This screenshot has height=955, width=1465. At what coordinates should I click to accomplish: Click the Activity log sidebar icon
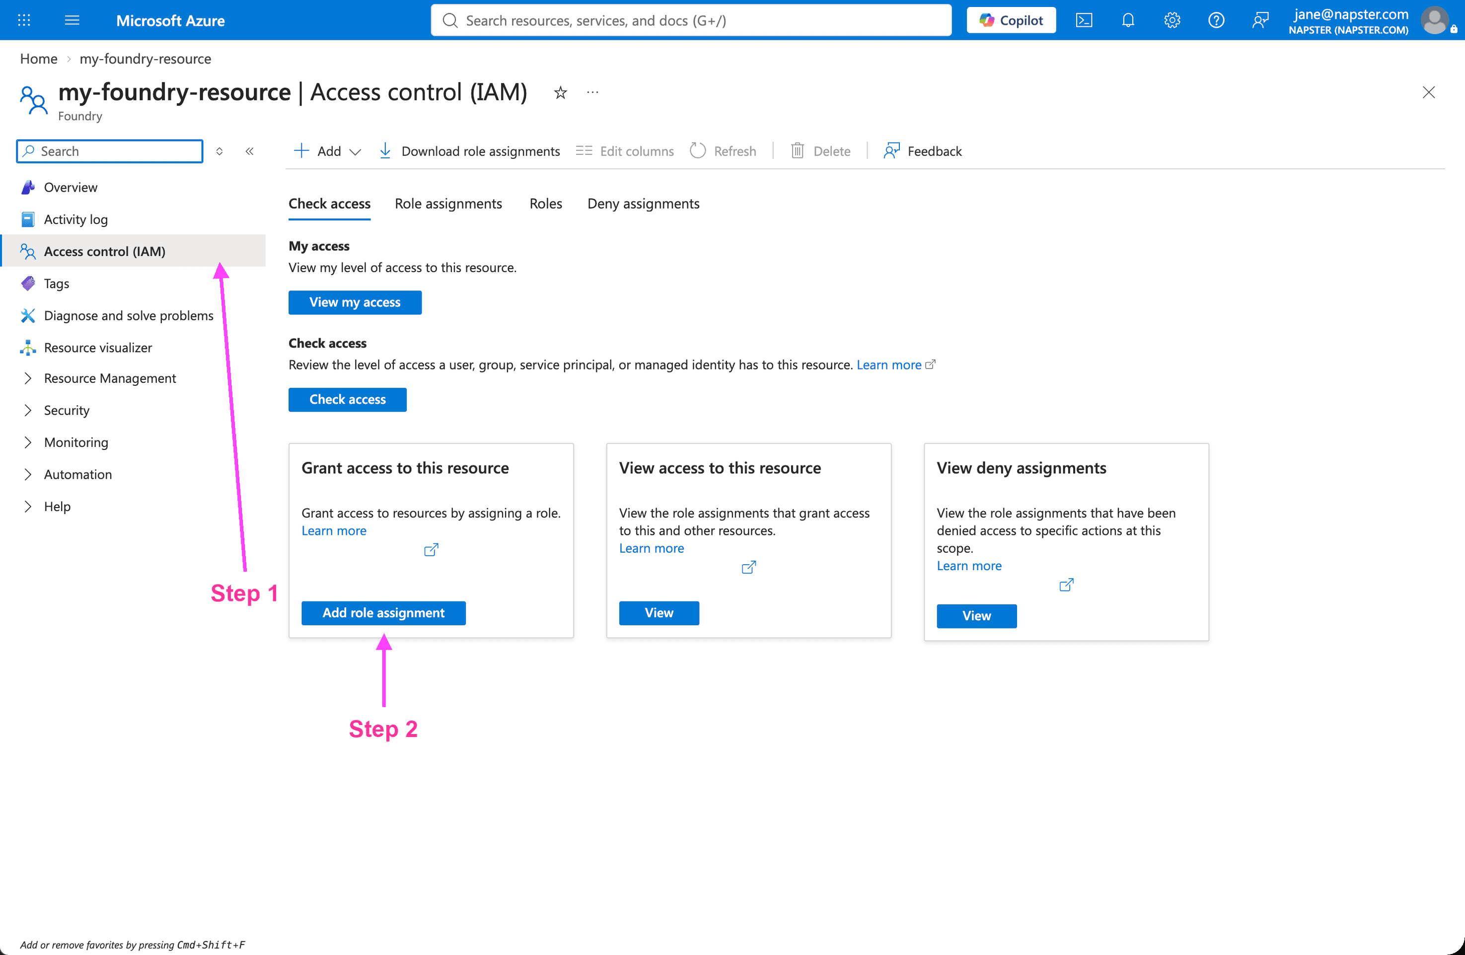(x=28, y=219)
